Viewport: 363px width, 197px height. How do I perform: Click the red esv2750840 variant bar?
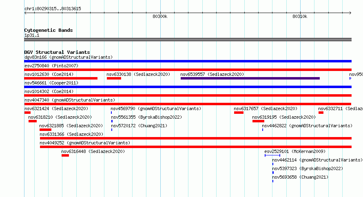188,70
